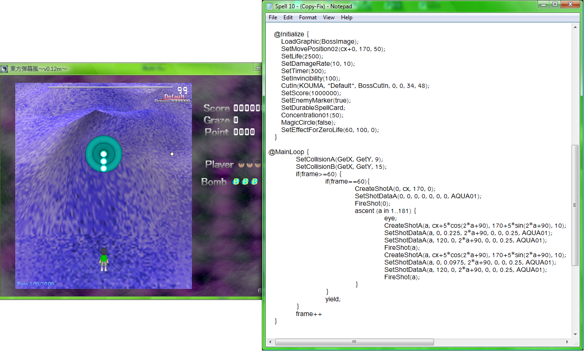584x351 pixels.
Task: Click the Point label in the game window
Action: pyautogui.click(x=216, y=132)
